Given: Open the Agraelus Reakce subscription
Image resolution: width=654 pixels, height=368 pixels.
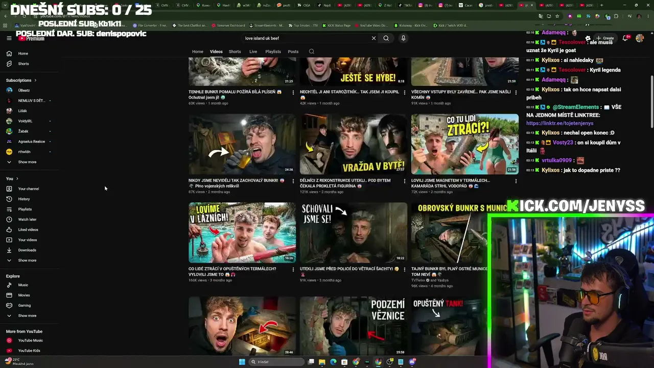Looking at the screenshot, I should click(x=31, y=142).
